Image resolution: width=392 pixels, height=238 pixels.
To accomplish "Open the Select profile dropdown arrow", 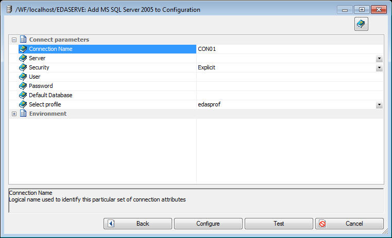I will [x=379, y=105].
